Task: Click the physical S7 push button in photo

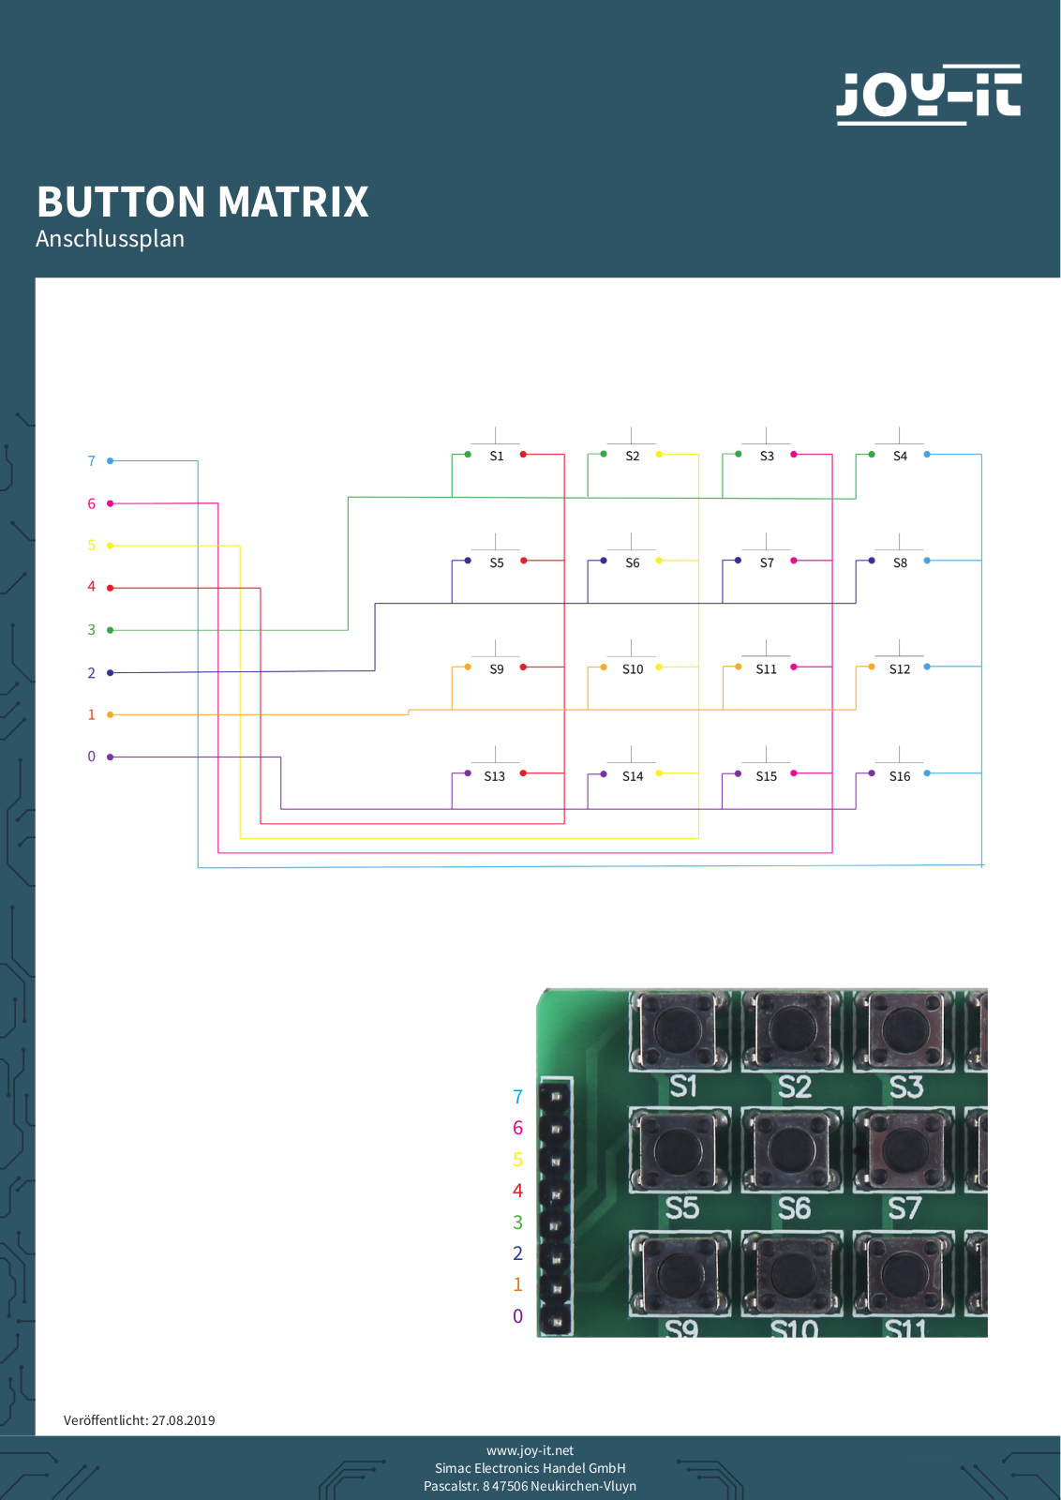Action: [904, 1150]
